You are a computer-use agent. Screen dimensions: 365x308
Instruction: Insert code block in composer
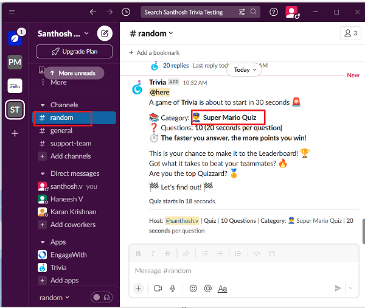point(272,253)
